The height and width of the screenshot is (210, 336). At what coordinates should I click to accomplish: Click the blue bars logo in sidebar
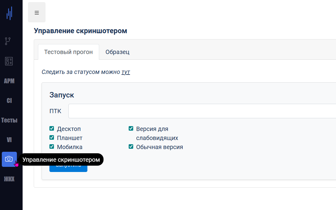point(9,13)
